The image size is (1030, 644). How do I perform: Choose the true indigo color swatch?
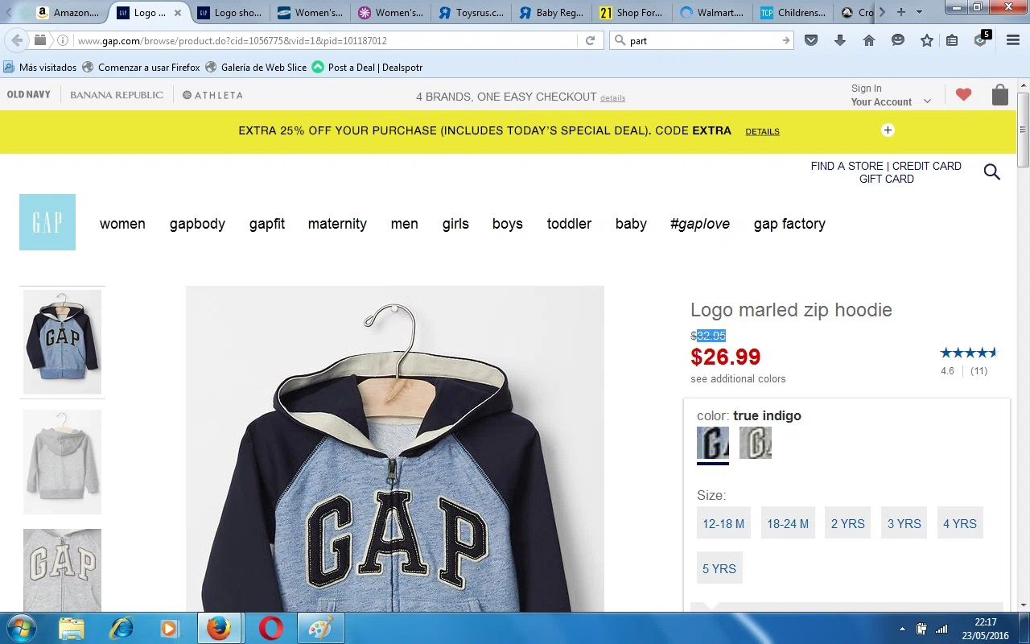(713, 443)
